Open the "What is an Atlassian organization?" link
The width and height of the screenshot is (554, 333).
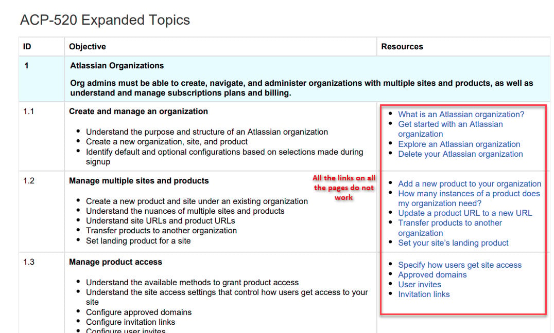pyautogui.click(x=461, y=114)
